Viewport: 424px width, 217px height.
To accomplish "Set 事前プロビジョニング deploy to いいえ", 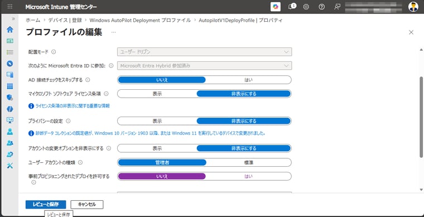I will (162, 176).
